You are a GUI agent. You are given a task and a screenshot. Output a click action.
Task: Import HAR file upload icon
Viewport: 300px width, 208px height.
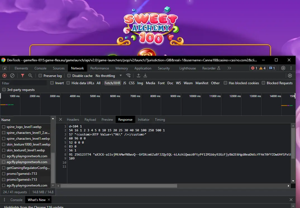tap(139, 76)
